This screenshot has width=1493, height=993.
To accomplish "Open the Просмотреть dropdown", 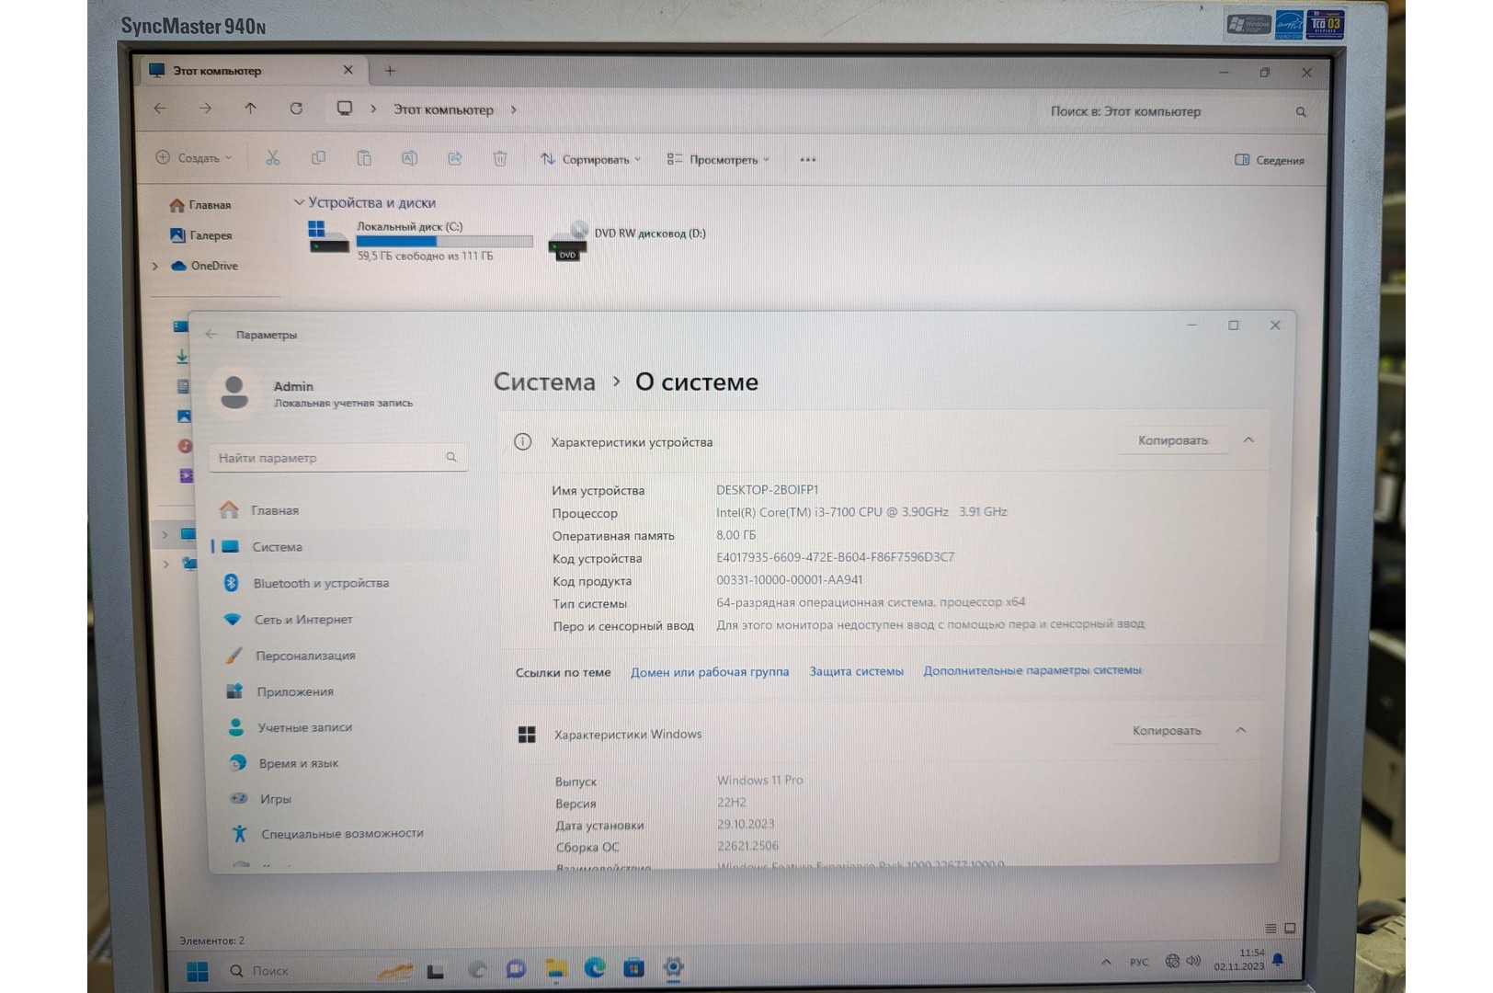I will click(718, 159).
